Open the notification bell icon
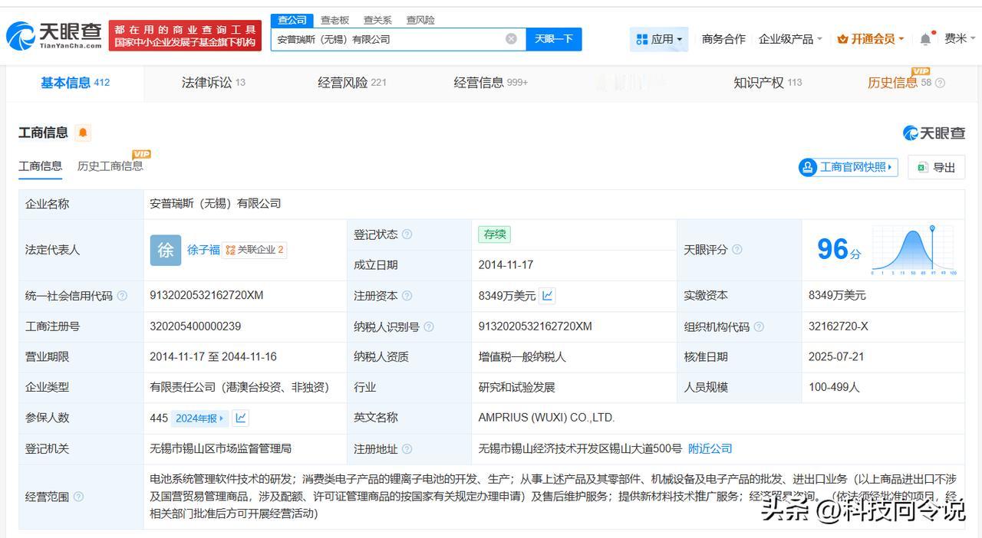 (x=926, y=39)
